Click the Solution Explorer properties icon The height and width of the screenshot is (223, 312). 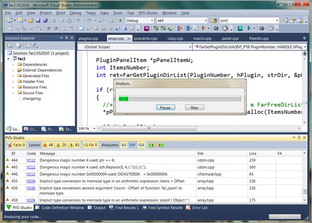(x=9, y=46)
